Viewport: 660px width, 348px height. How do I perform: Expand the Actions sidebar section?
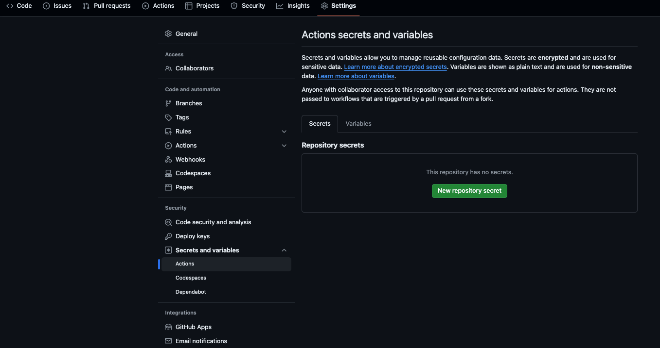tap(284, 145)
